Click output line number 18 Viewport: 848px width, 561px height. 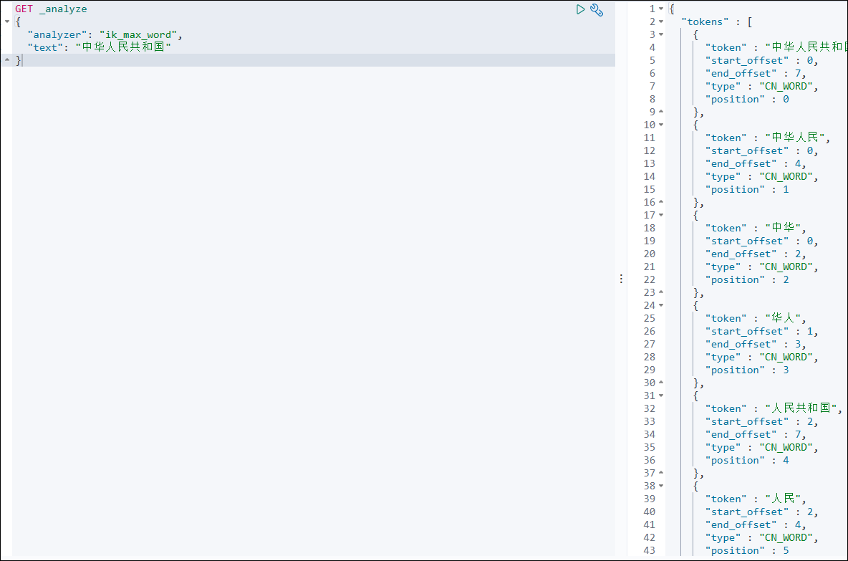[x=650, y=229]
